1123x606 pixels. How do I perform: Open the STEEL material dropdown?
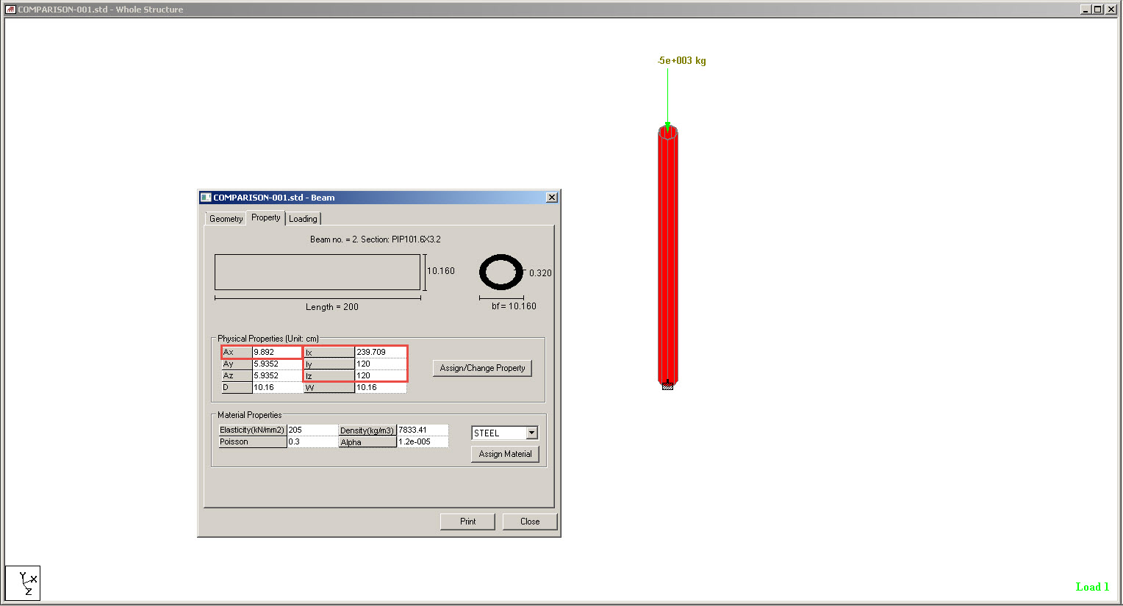click(x=531, y=433)
